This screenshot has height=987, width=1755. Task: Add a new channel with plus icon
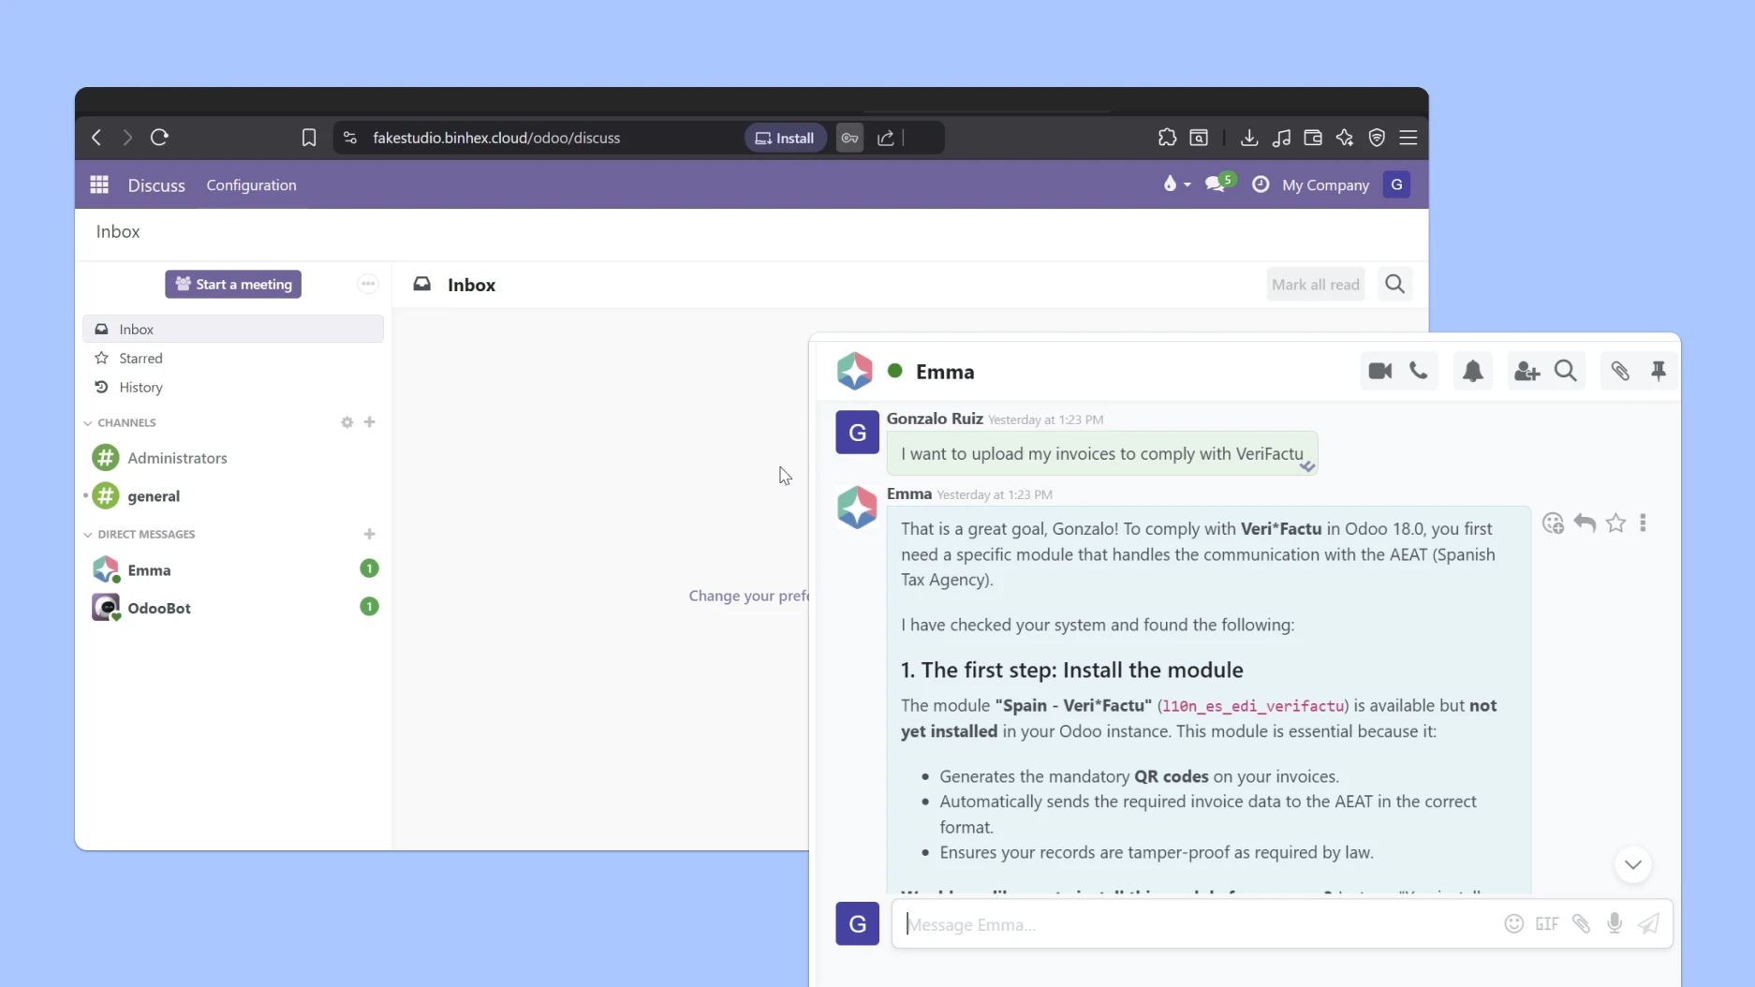[370, 422]
